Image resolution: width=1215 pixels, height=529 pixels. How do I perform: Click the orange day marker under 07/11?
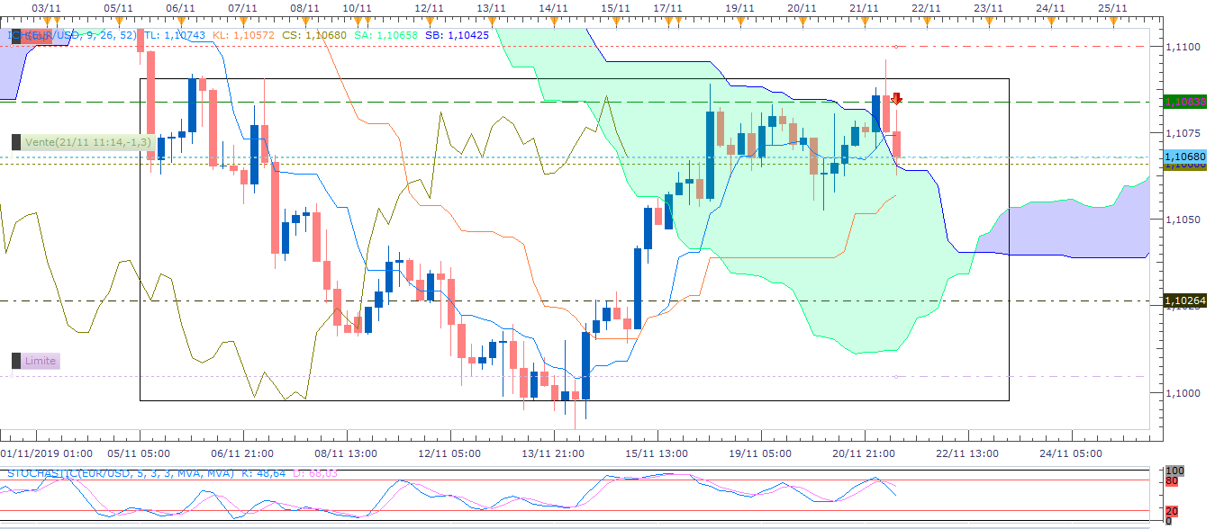tap(243, 22)
